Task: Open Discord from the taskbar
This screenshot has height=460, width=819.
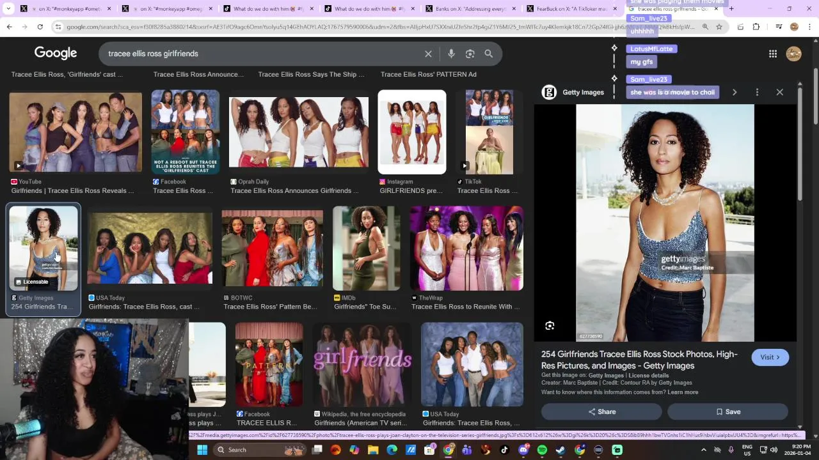Action: (x=523, y=450)
